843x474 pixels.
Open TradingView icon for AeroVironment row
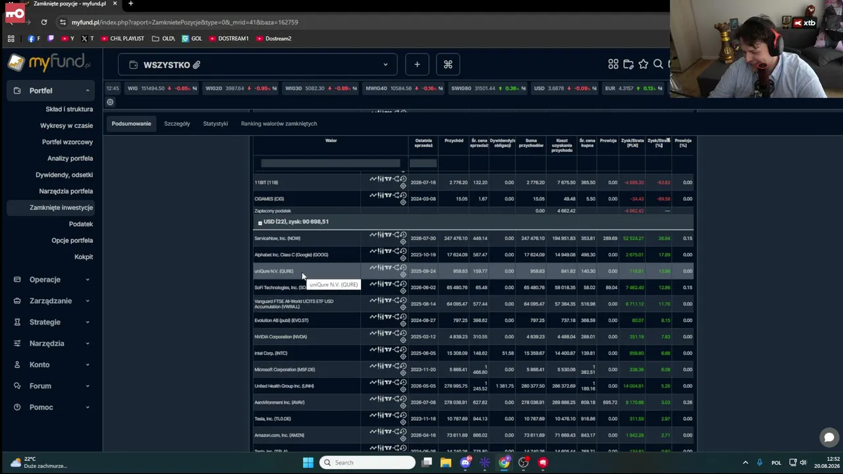pyautogui.click(x=389, y=399)
